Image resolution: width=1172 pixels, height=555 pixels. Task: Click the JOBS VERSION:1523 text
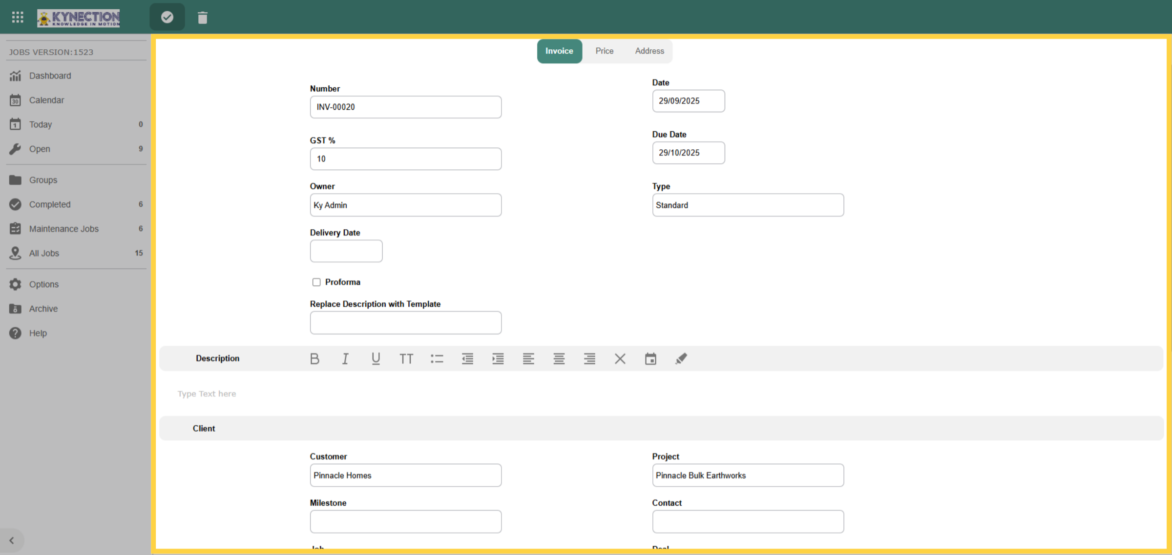(x=51, y=52)
